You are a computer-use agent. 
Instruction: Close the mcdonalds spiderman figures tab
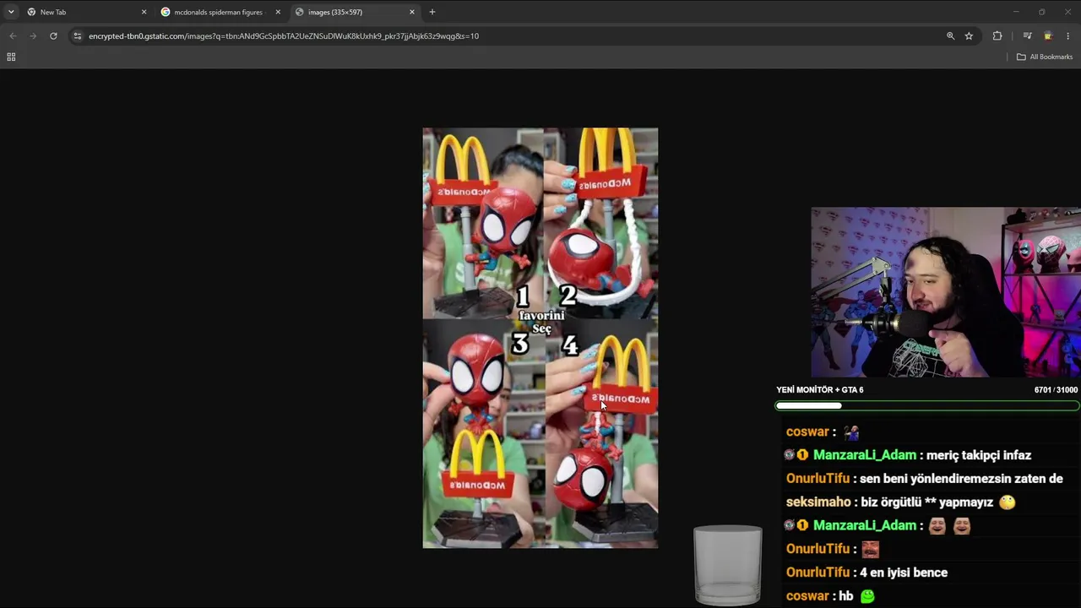pos(278,12)
